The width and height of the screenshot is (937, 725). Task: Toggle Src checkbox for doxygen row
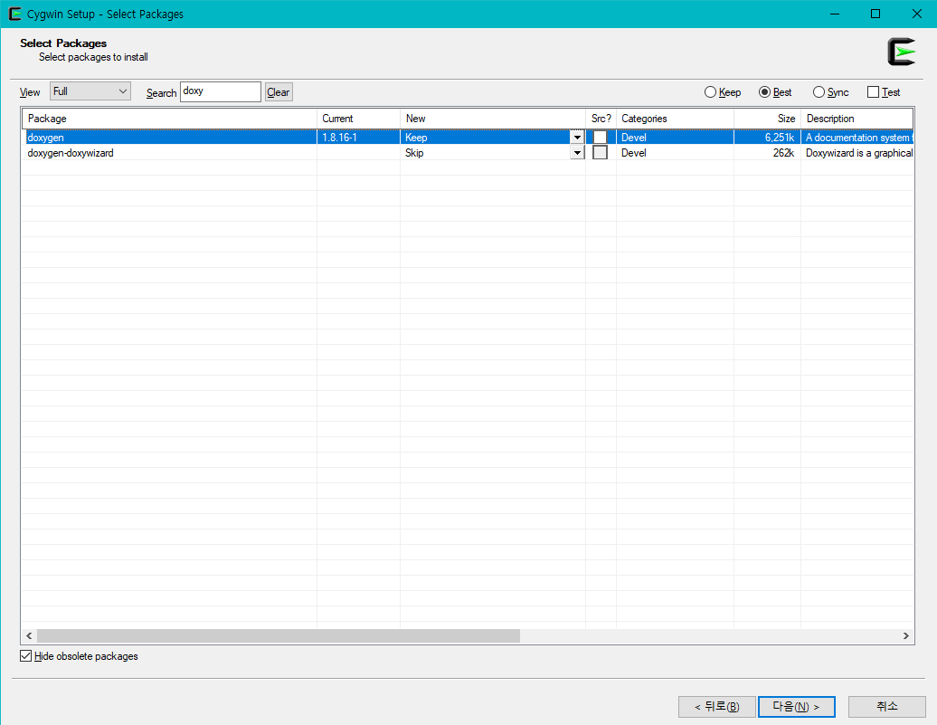point(600,137)
